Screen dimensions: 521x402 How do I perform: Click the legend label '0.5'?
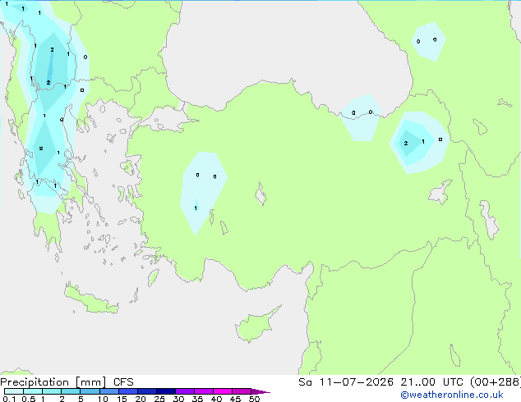29,399
